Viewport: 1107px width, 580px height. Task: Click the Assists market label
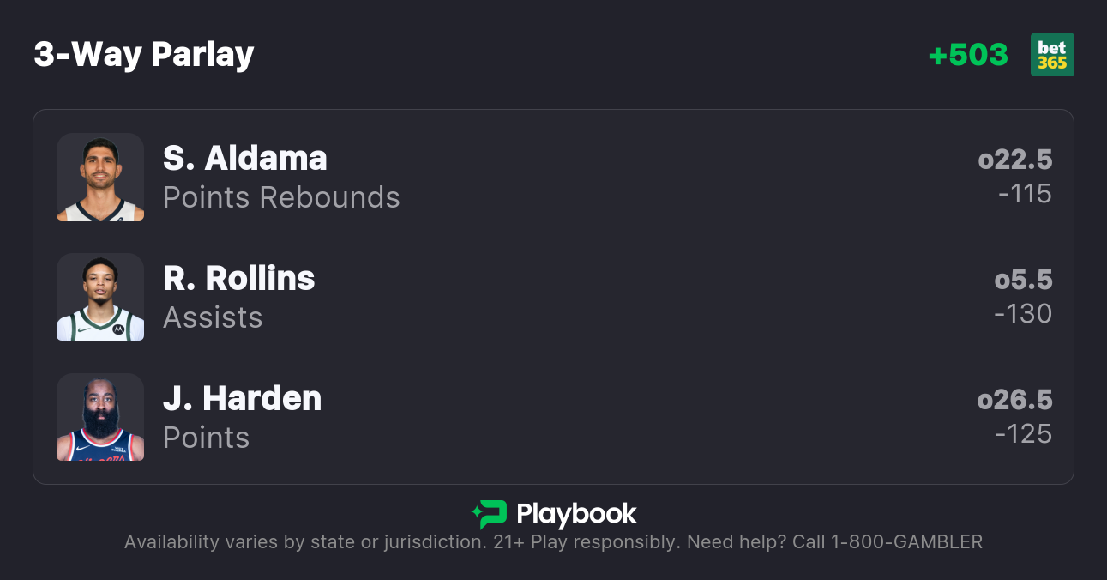[213, 317]
